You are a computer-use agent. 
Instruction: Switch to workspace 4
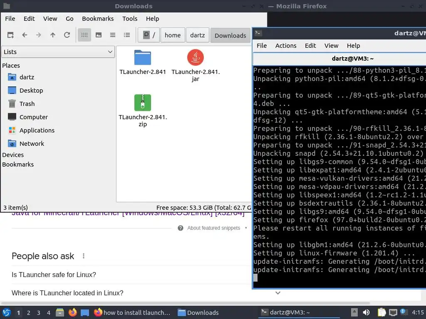click(49, 313)
